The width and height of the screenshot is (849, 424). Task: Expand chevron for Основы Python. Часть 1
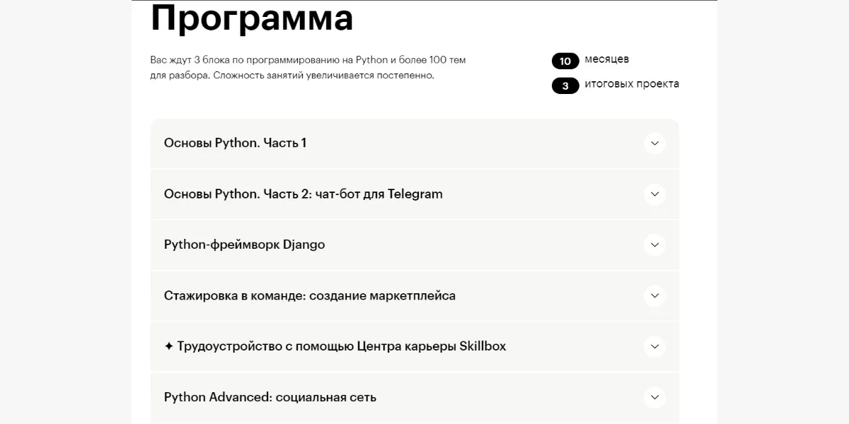654,143
